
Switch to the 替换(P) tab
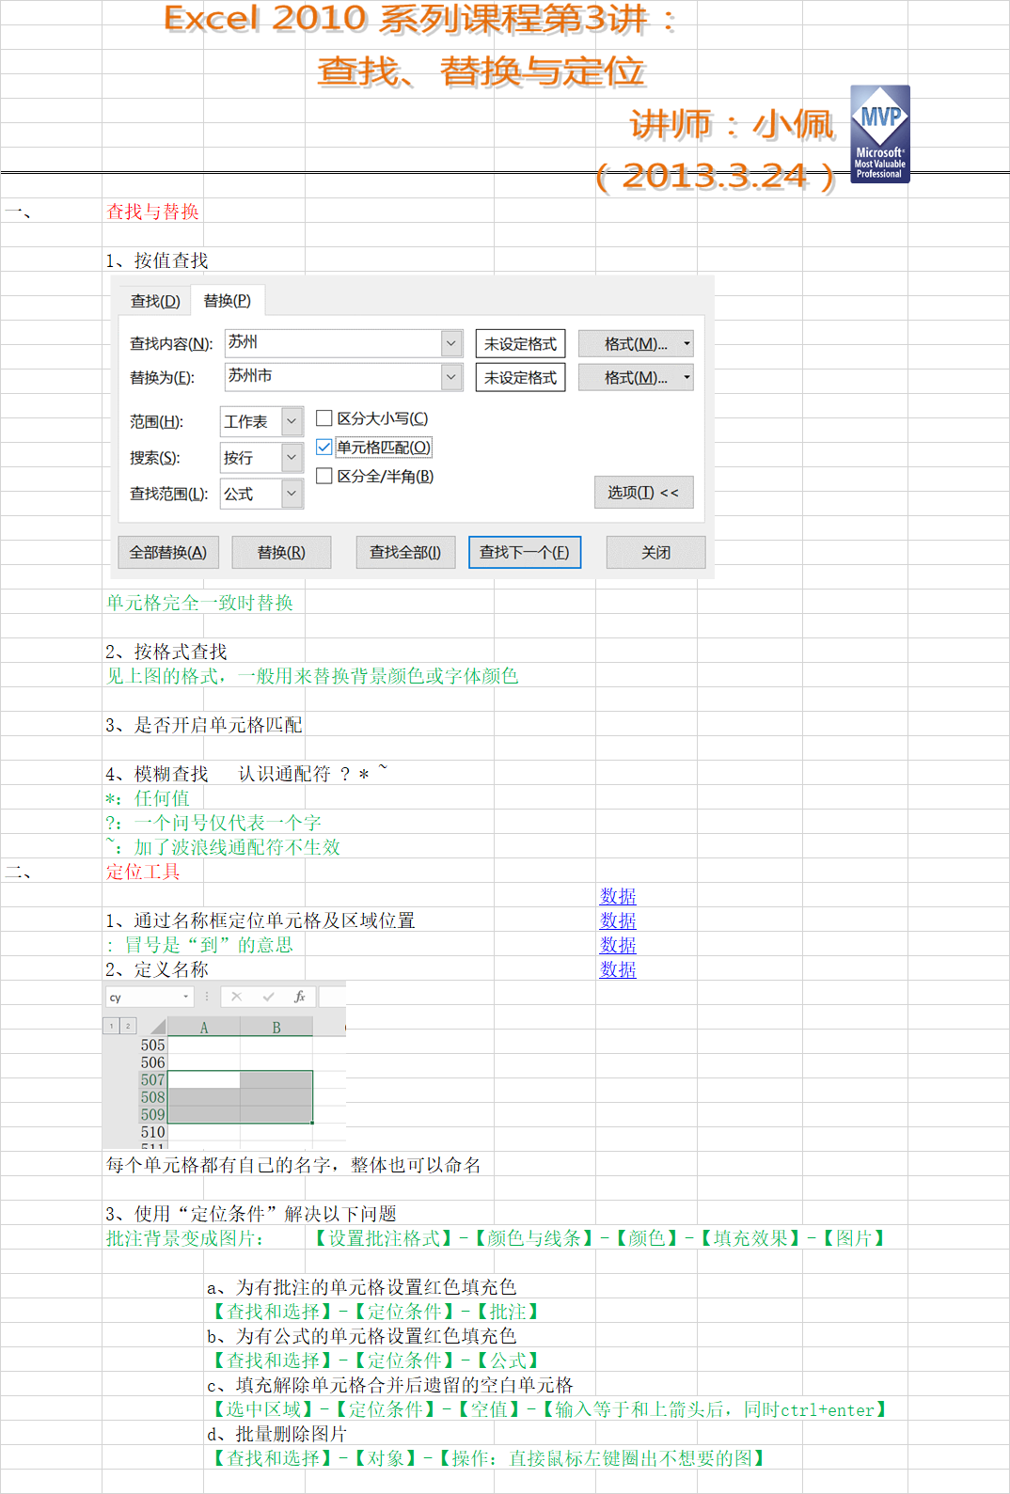(228, 301)
